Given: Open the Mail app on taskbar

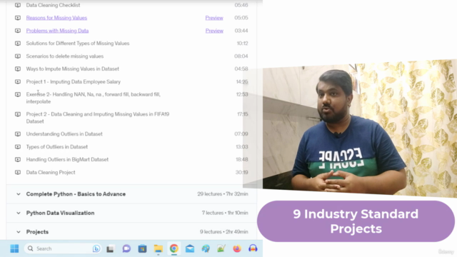Looking at the screenshot, I should (x=190, y=248).
